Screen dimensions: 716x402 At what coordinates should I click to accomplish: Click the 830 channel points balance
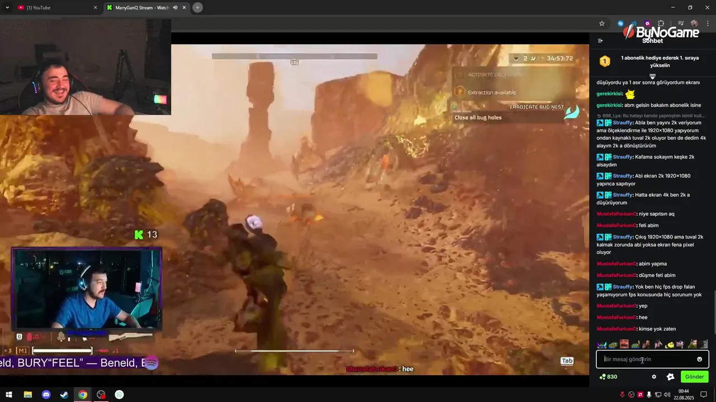(x=608, y=377)
